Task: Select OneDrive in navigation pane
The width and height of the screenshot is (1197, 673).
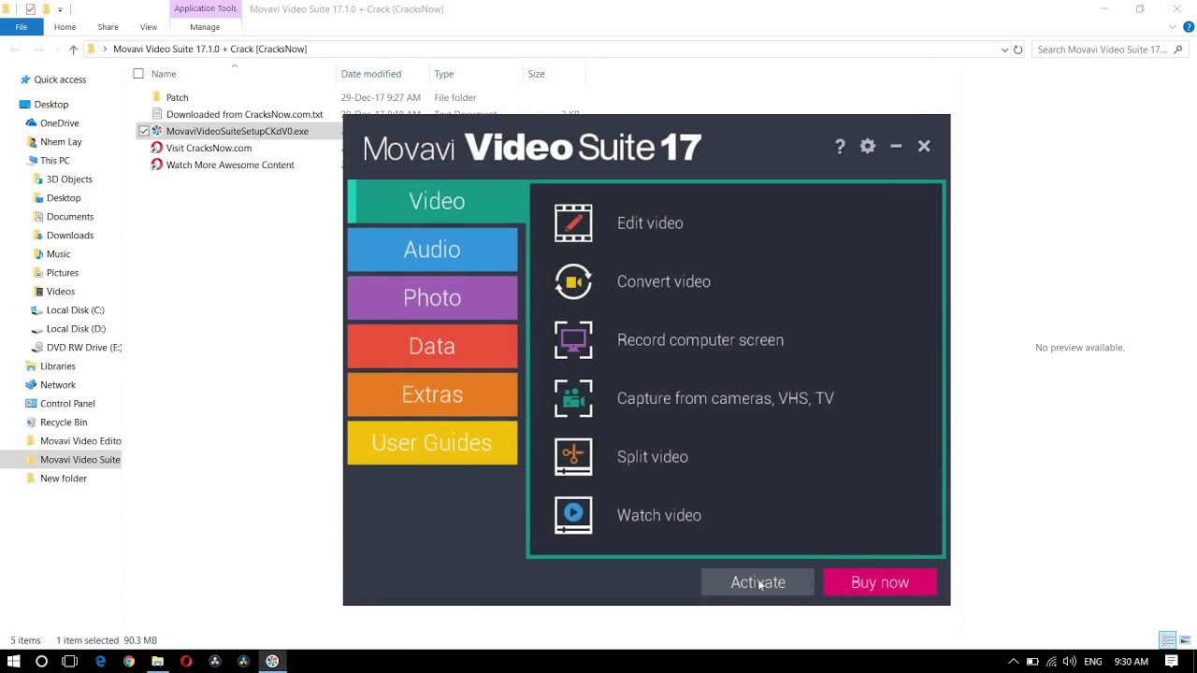Action: [x=59, y=122]
